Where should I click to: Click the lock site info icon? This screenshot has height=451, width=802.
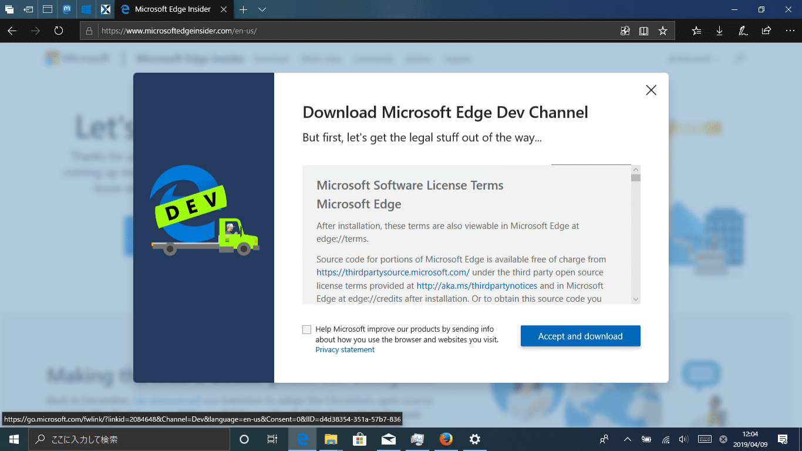(89, 31)
